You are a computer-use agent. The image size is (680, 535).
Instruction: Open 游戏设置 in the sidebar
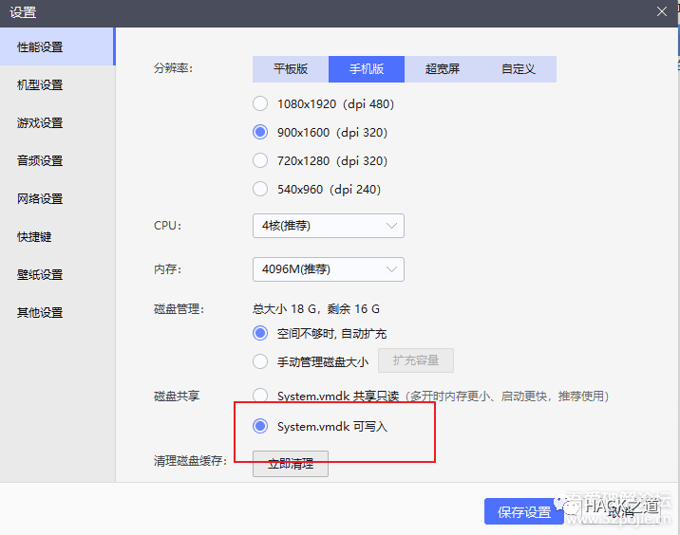coord(57,123)
